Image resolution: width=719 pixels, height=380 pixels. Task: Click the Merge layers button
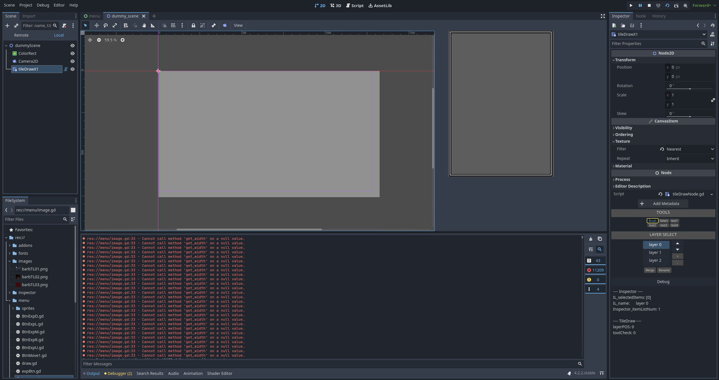click(x=650, y=270)
